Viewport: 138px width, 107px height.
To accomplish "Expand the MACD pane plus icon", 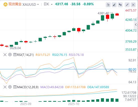I will coord(15,87).
